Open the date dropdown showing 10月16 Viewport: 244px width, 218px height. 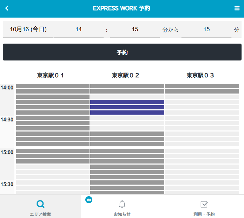click(x=28, y=30)
